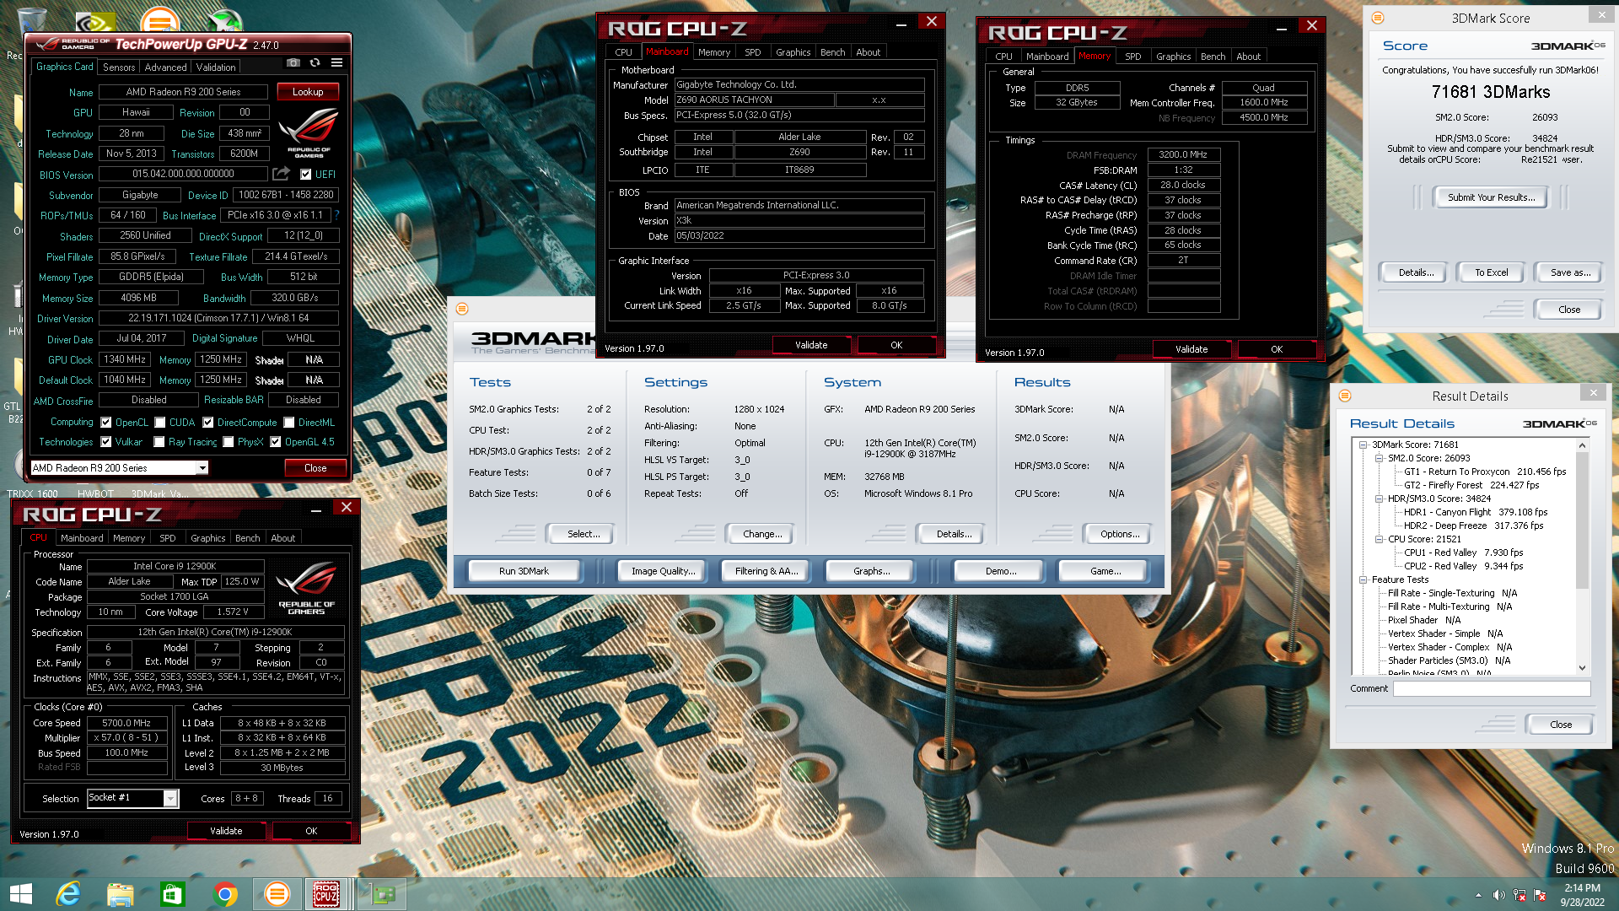Open the GPU-Z hamburger menu
Screen dimensions: 1619x911
[336, 63]
